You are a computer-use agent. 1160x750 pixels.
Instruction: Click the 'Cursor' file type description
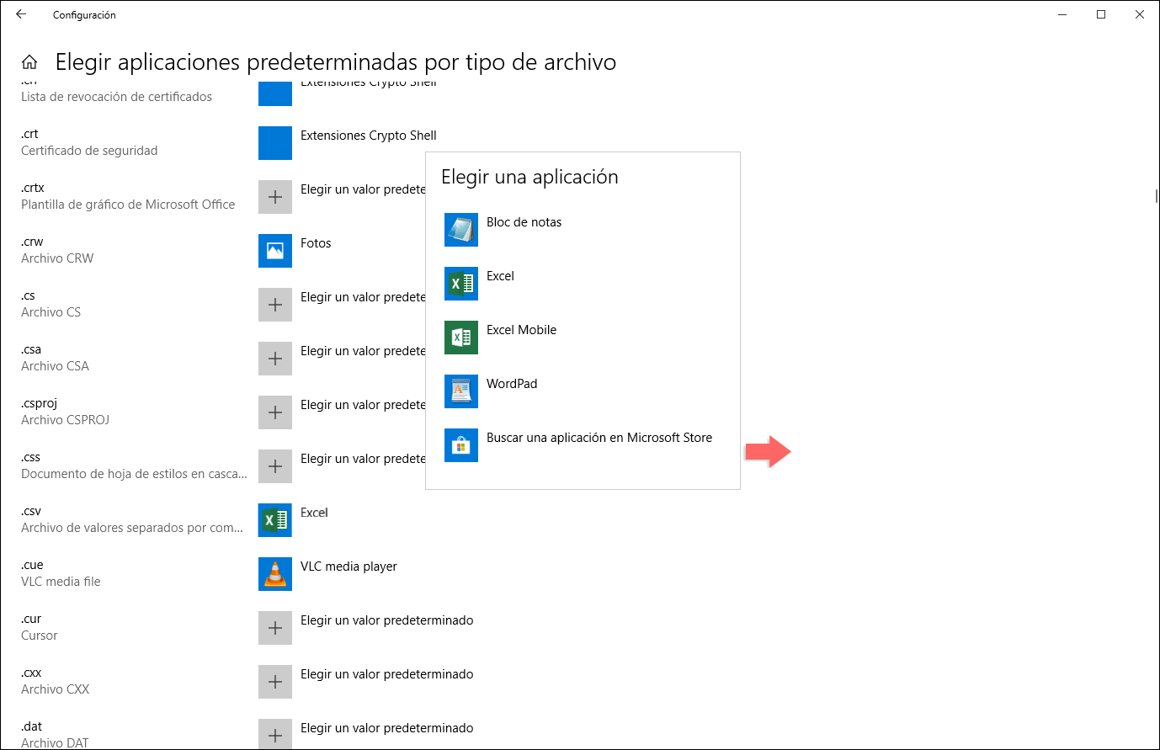pos(39,636)
